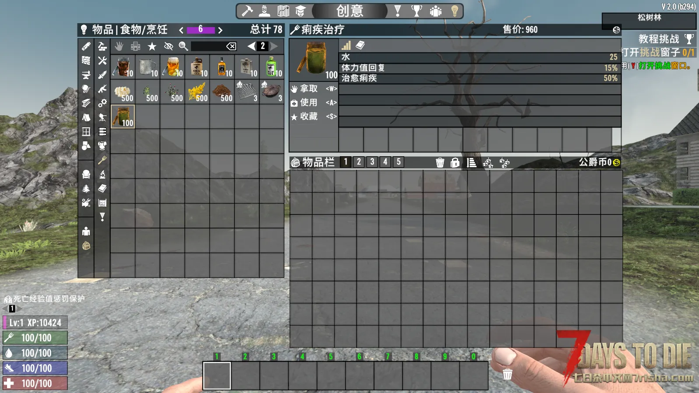
Task: Select the armchair furniture category icon
Action: pos(86,174)
